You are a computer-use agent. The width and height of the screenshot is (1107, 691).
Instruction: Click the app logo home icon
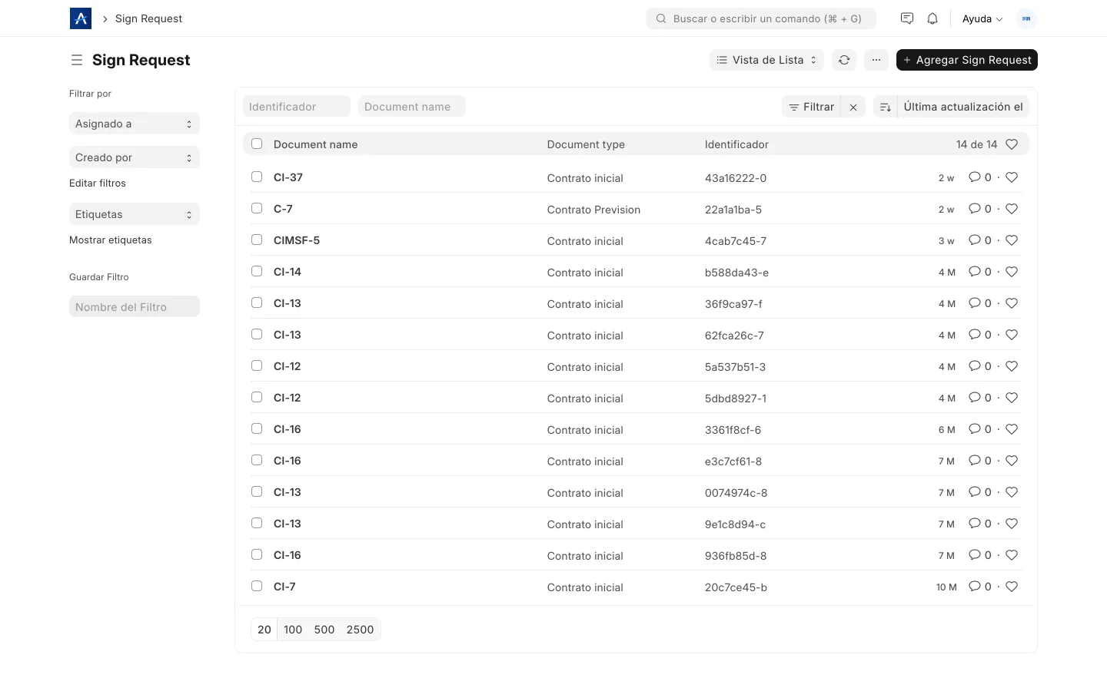(81, 18)
